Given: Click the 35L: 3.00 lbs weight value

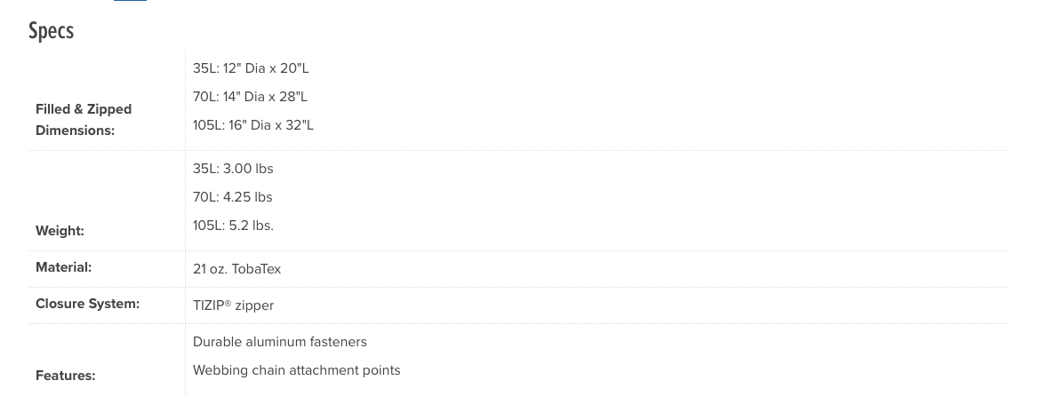Looking at the screenshot, I should (x=233, y=169).
